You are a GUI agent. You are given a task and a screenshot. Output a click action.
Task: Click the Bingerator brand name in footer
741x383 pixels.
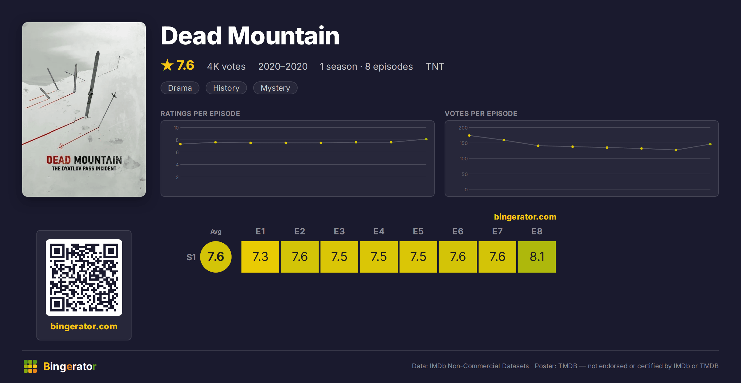[70, 366]
